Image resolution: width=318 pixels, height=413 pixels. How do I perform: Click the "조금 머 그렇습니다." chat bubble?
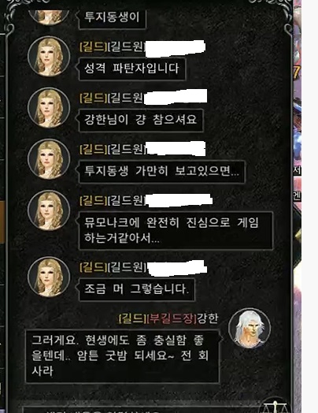135,289
